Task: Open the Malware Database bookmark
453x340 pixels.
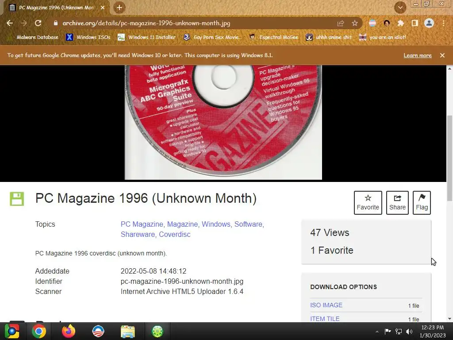Action: [33, 37]
